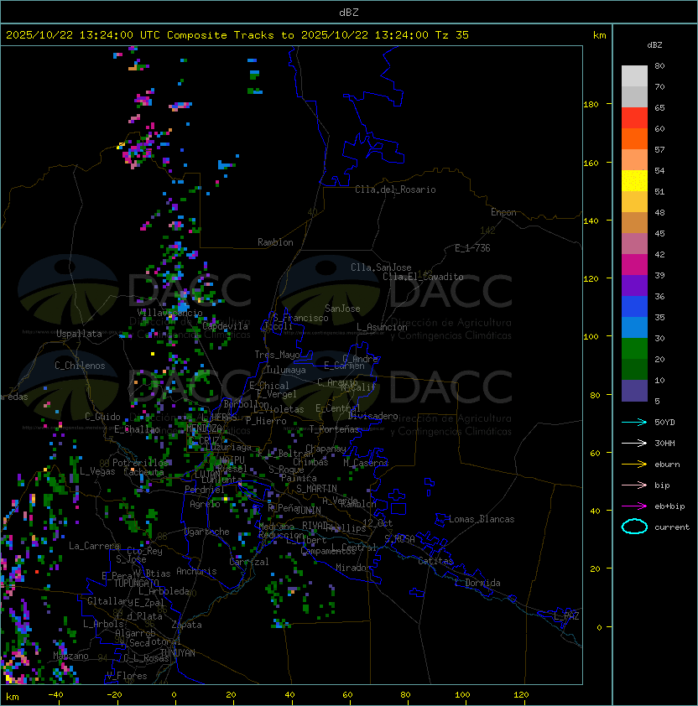Click the Clla.El_Cavadito map label
Screen dimensions: 698x706
click(423, 277)
